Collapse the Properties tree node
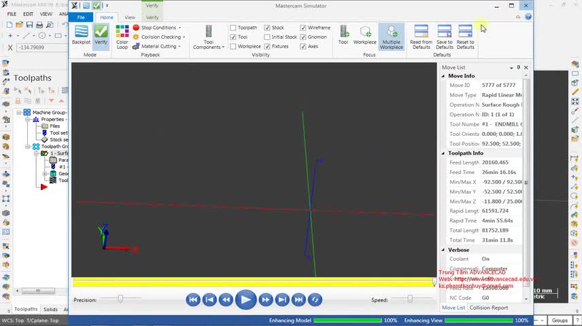The height and width of the screenshot is (326, 582). pos(27,120)
